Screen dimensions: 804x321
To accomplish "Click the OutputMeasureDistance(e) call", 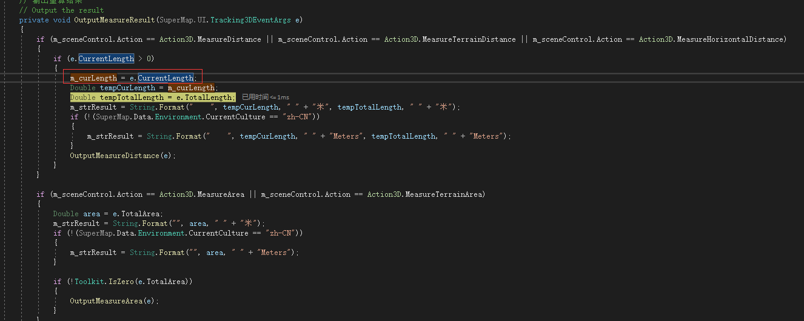I will 122,156.
